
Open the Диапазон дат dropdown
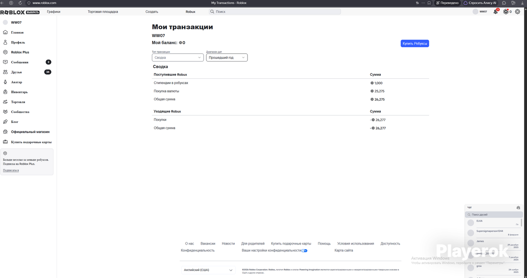[227, 58]
